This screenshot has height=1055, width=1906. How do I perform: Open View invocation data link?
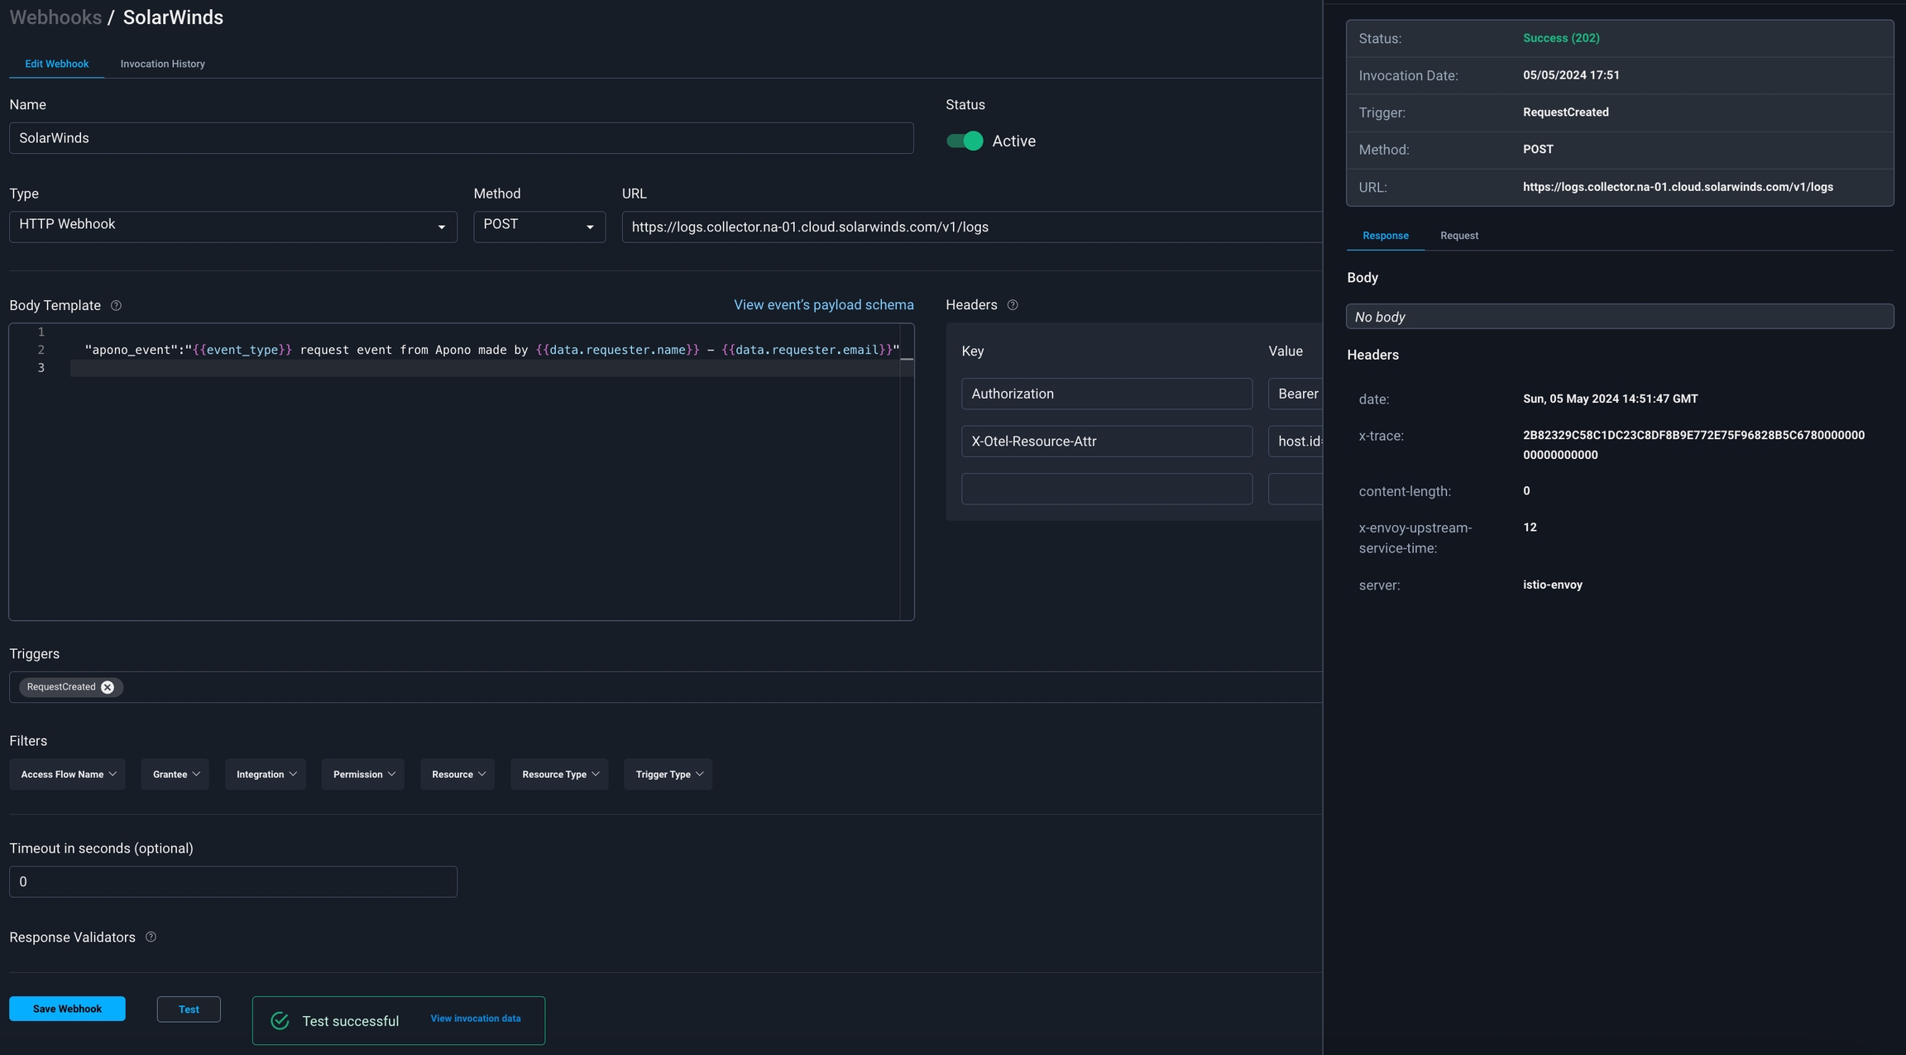click(x=476, y=1019)
